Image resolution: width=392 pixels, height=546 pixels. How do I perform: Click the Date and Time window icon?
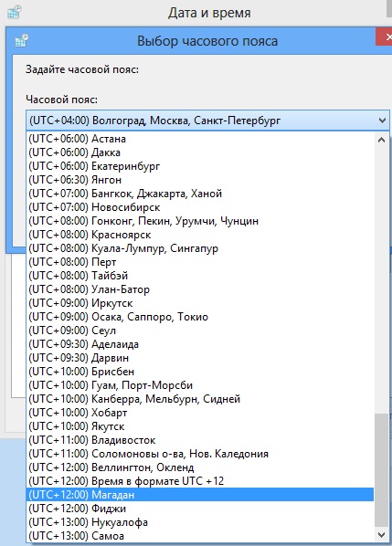tap(15, 13)
